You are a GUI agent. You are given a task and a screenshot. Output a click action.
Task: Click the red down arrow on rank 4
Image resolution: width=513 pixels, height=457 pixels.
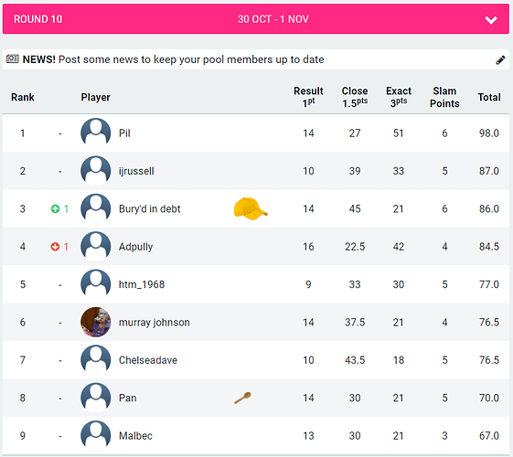tap(55, 247)
